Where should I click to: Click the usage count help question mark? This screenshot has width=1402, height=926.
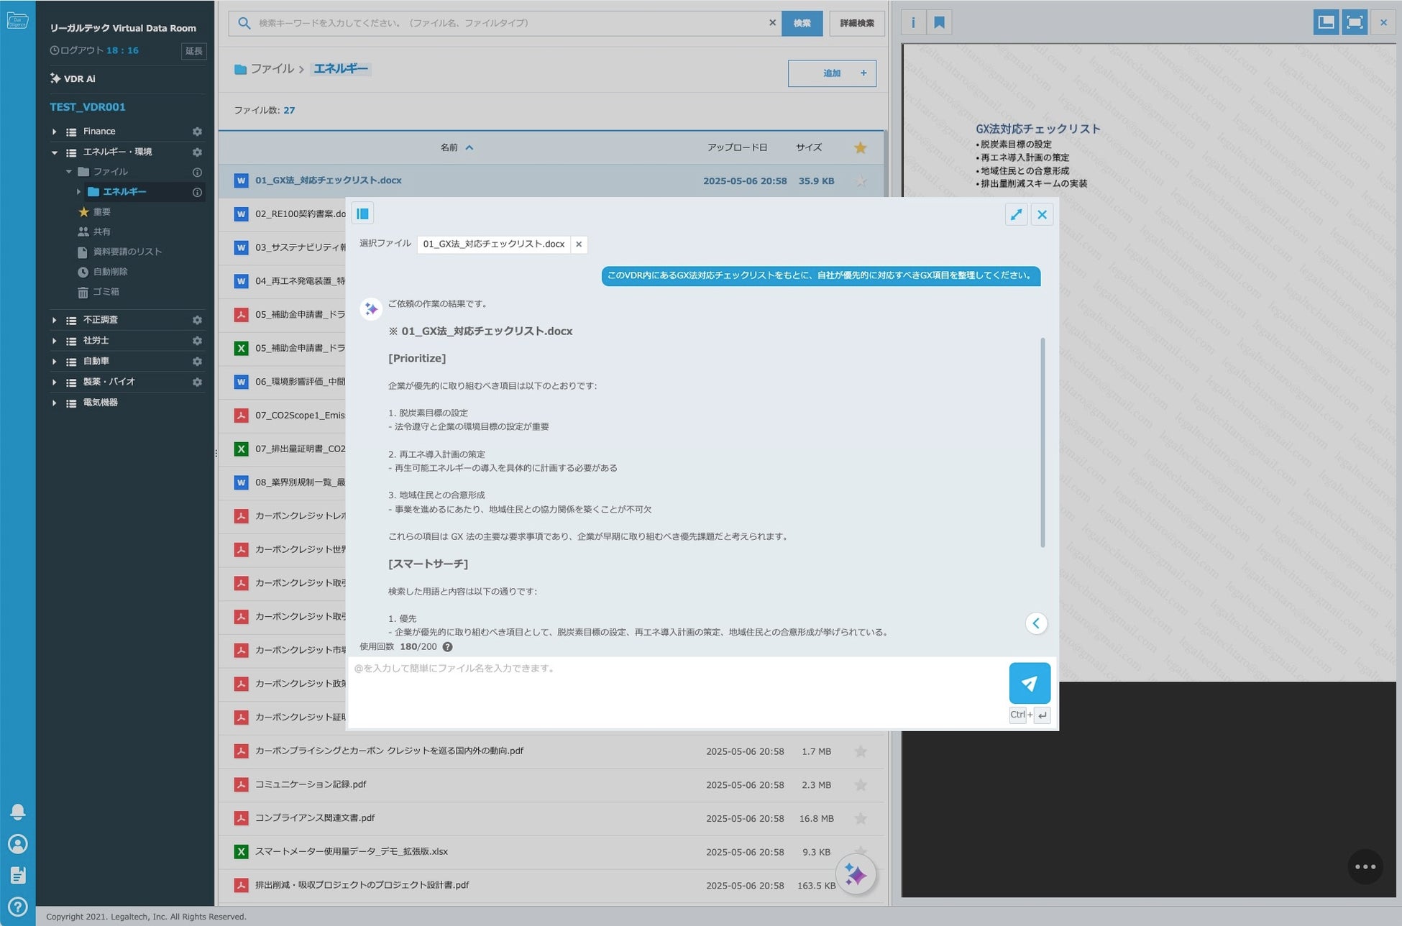(x=447, y=647)
